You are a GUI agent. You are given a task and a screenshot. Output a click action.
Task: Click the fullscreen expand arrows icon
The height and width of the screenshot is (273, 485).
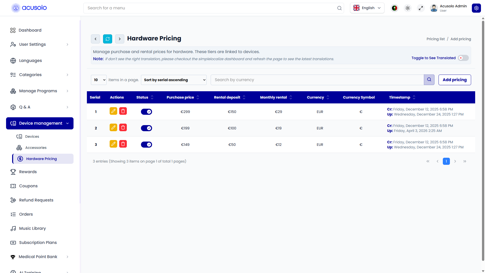(x=421, y=8)
